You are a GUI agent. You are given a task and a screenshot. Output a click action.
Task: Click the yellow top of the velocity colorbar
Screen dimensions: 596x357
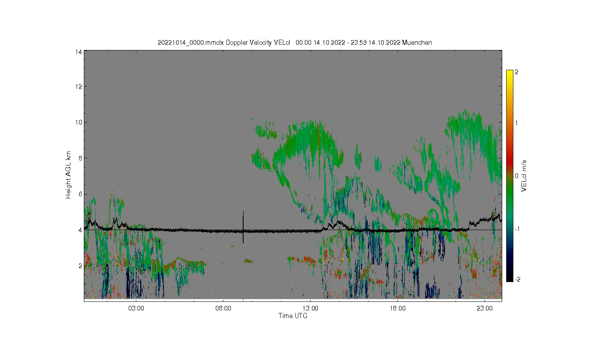point(509,73)
